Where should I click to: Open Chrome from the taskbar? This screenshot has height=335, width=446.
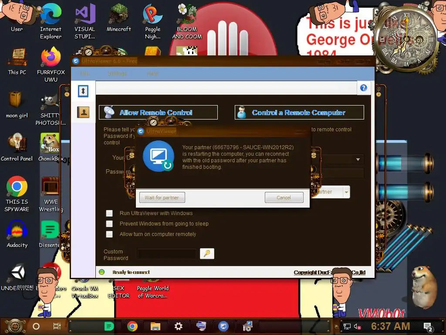click(x=132, y=326)
